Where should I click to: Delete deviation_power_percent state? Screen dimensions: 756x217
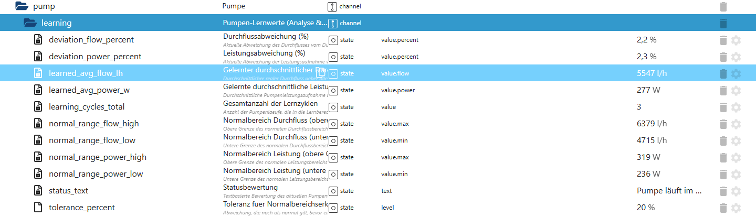point(723,57)
